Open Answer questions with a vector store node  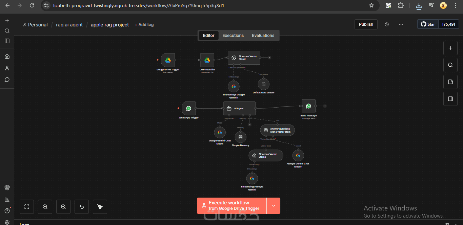click(x=277, y=130)
